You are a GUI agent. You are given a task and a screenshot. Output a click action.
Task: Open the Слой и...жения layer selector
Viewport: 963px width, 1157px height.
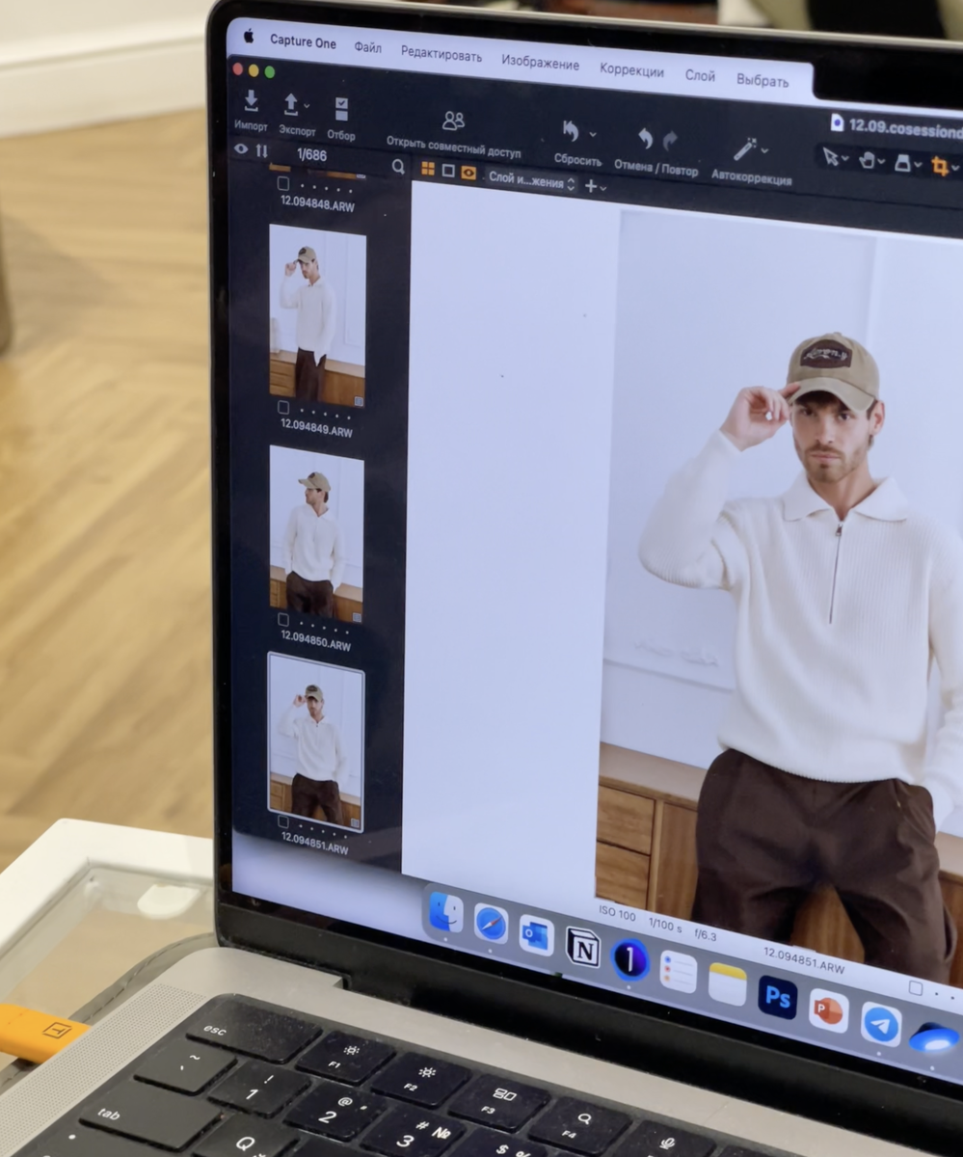pos(531,179)
